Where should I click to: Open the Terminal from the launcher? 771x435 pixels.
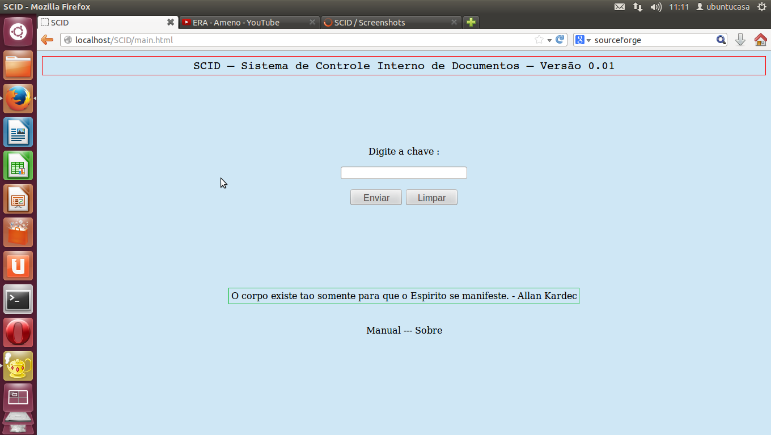coord(18,299)
